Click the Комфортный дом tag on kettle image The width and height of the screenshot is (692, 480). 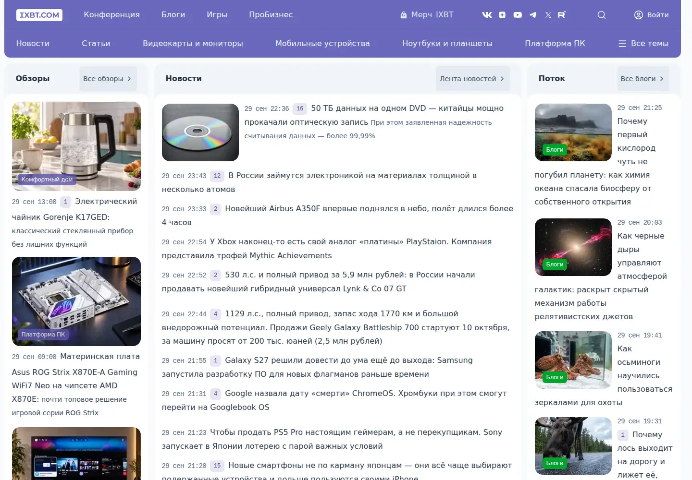tap(47, 180)
